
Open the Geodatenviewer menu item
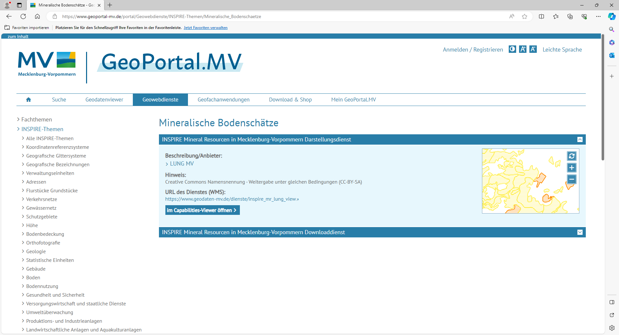(104, 100)
